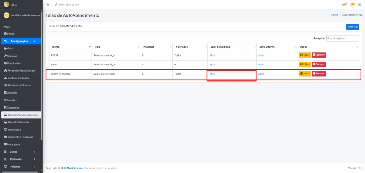365x173 pixels.
Task: Click the Criar Tela button
Action: click(352, 27)
